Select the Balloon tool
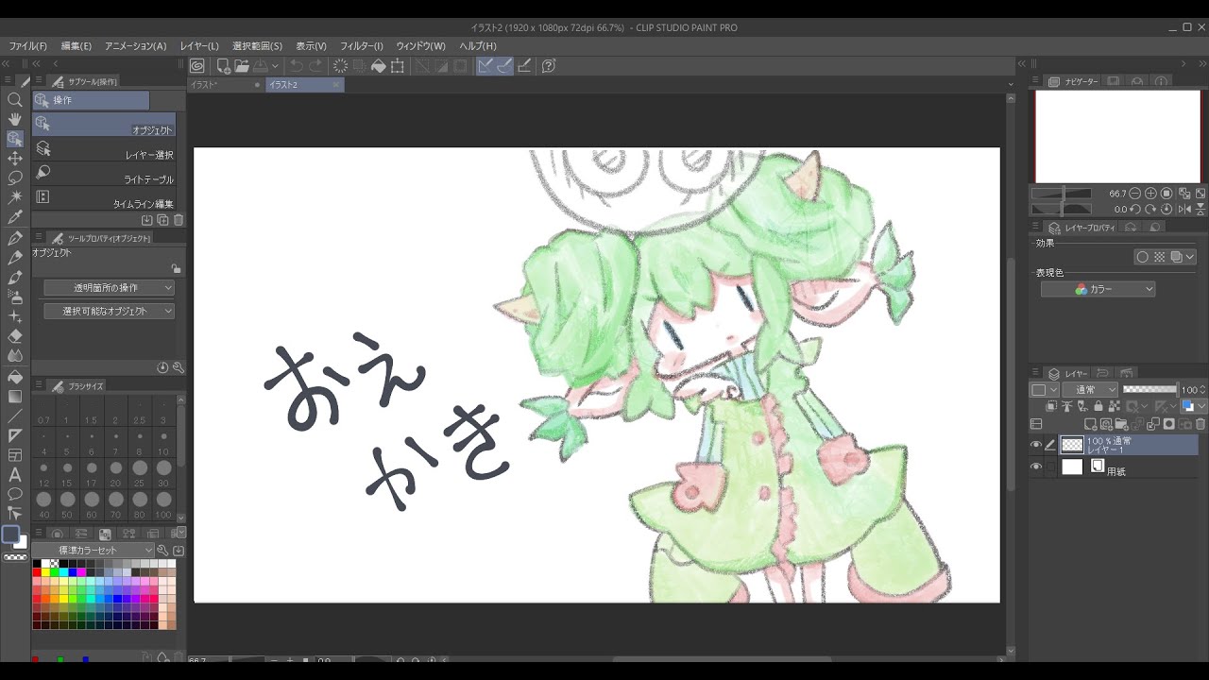The height and width of the screenshot is (680, 1209). click(15, 494)
